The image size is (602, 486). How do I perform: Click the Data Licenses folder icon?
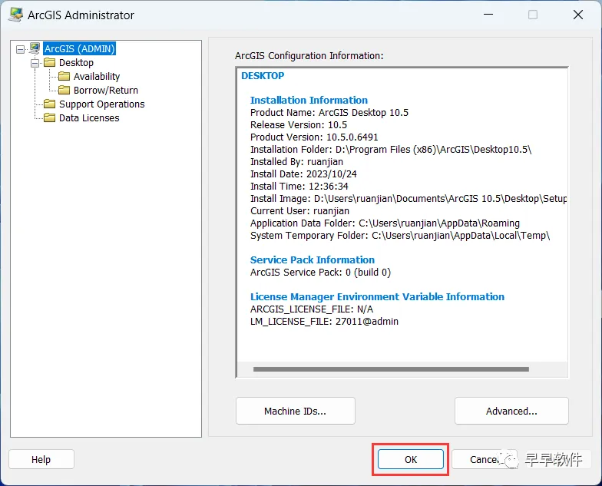point(49,118)
